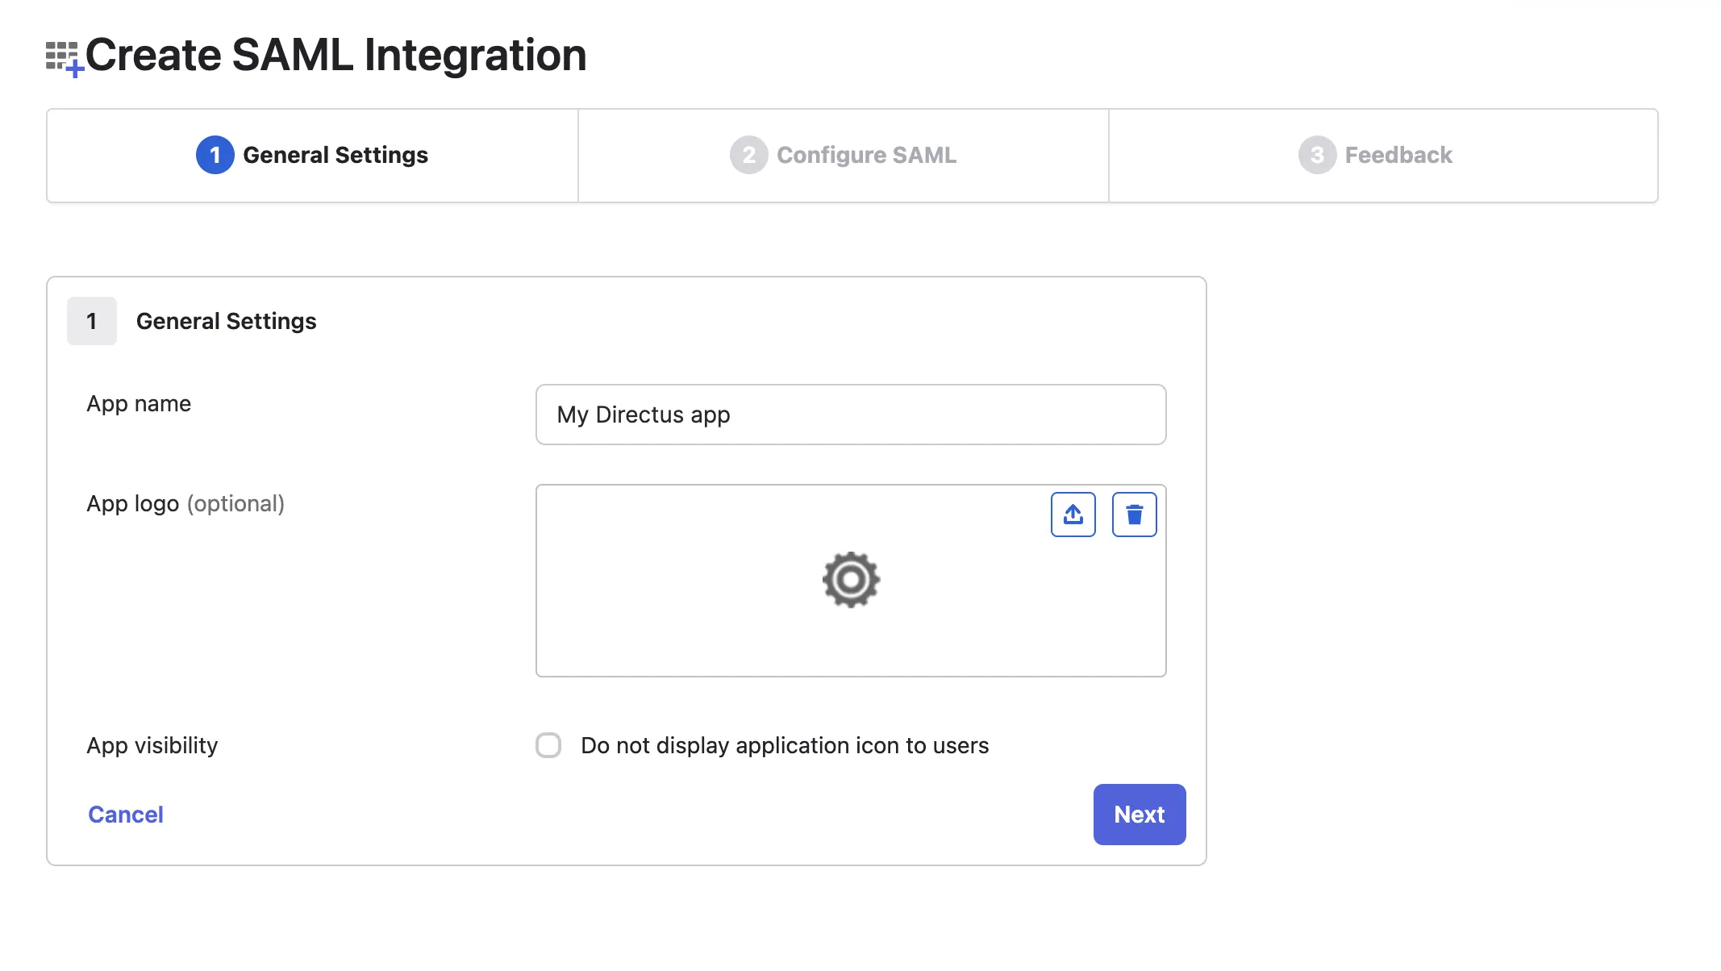Click inside the App name field

coord(850,415)
